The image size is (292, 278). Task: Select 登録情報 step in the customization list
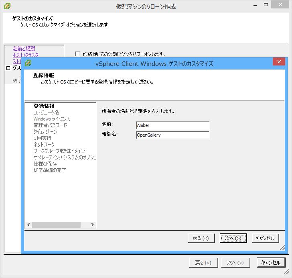(44, 106)
